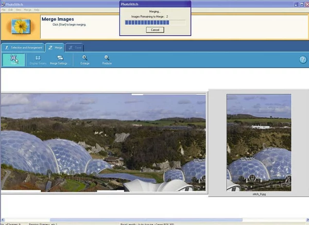The width and height of the screenshot is (309, 225).
Task: Click the scroll left arrow
Action: (x=3, y=220)
